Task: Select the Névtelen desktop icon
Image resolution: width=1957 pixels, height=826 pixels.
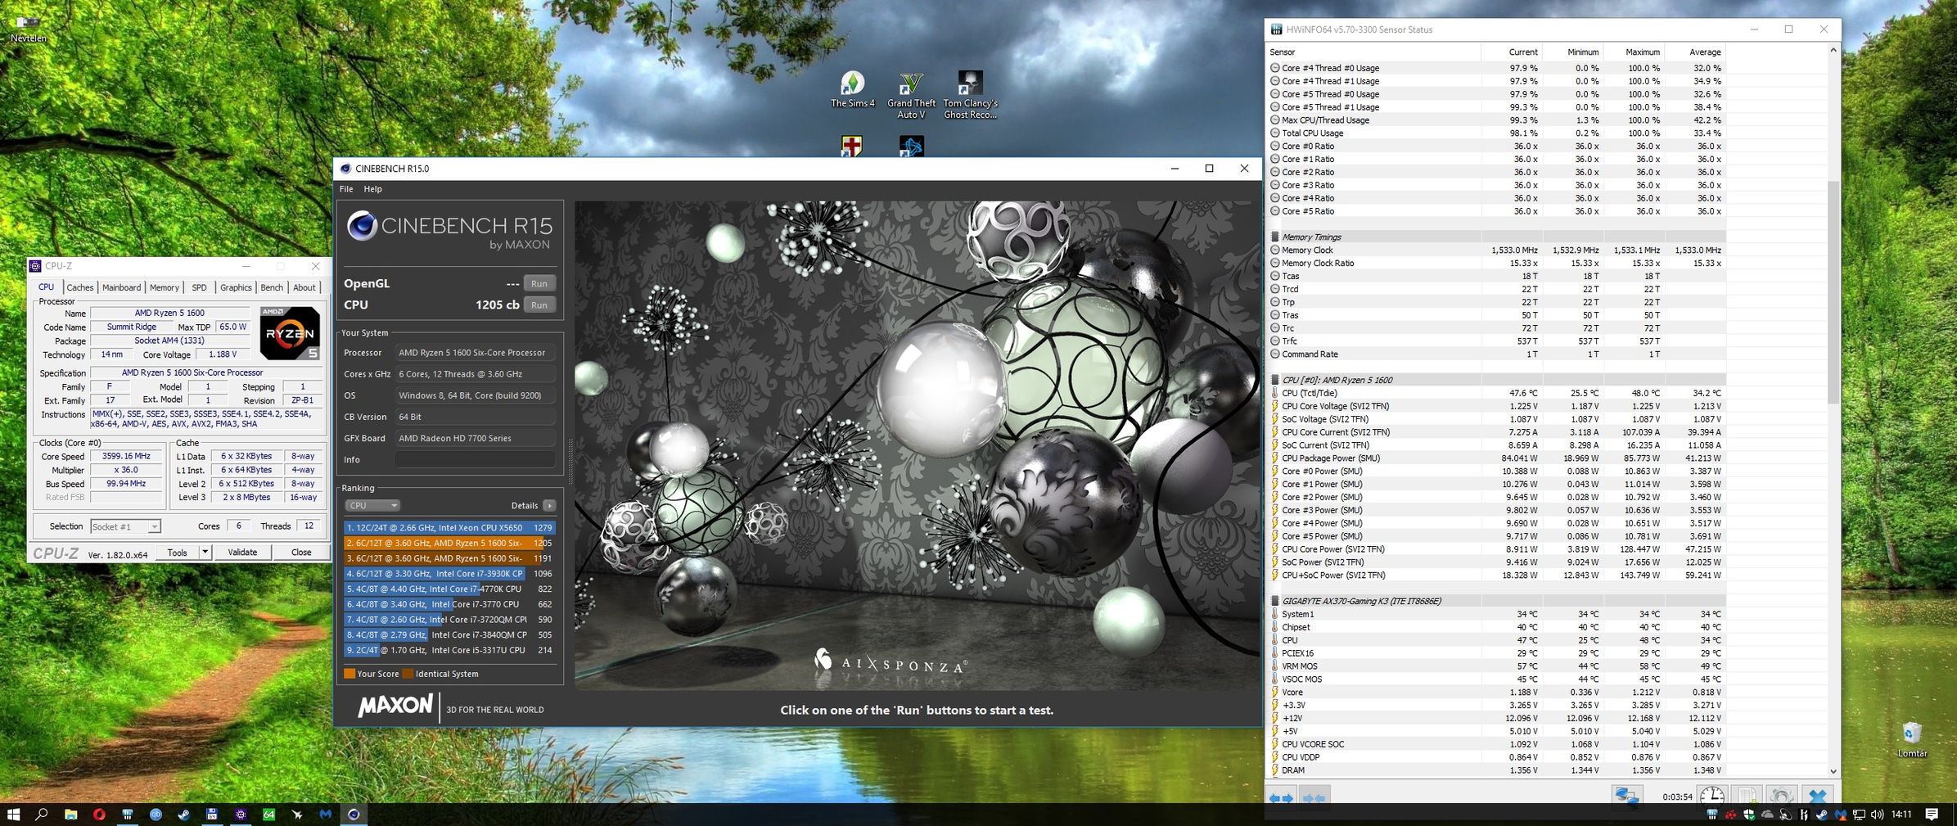Action: tap(27, 29)
